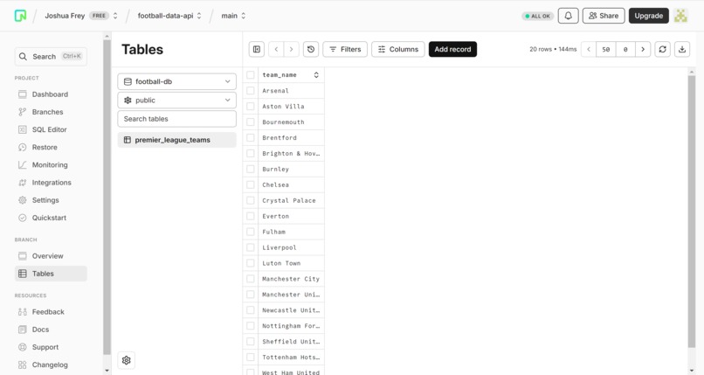The height and width of the screenshot is (375, 704).
Task: Select all rows with header checkbox
Action: tap(251, 75)
